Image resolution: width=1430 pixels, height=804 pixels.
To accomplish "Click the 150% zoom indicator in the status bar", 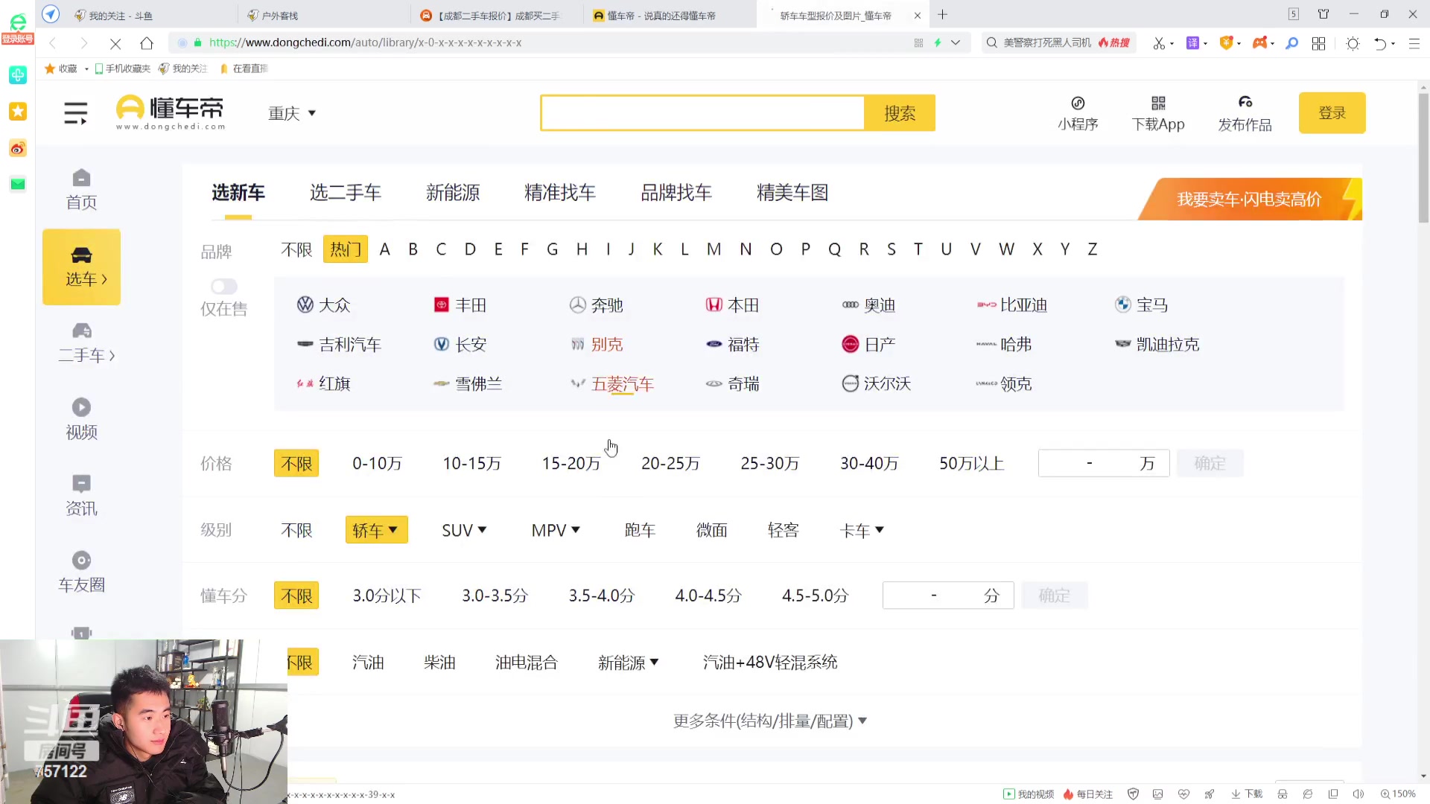I will (1398, 794).
